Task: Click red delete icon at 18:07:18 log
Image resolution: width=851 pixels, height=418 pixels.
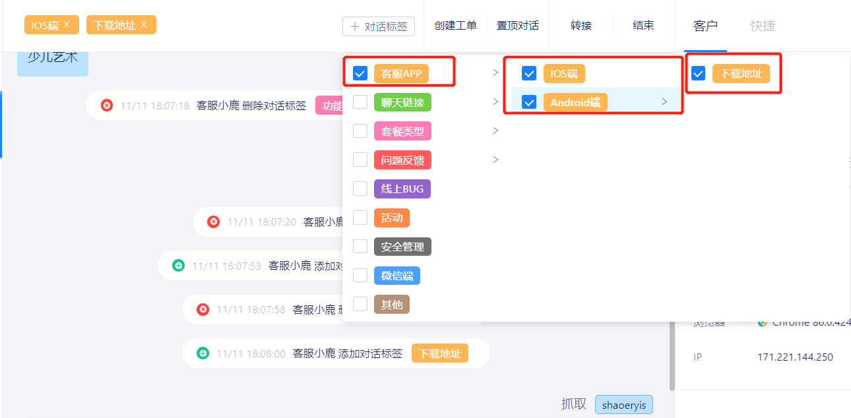Action: point(107,105)
